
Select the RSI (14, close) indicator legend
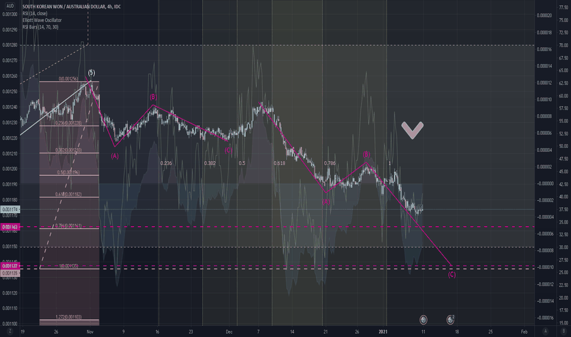pyautogui.click(x=35, y=13)
